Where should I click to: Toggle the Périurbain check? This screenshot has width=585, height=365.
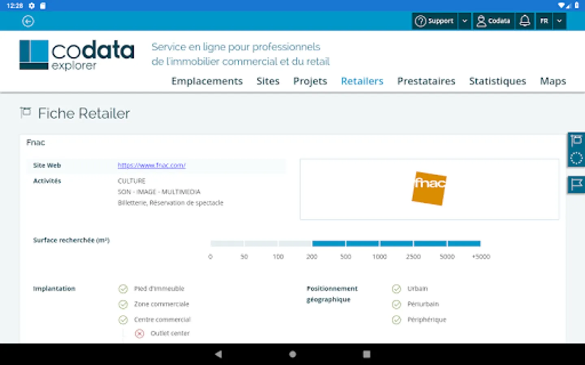[396, 304]
